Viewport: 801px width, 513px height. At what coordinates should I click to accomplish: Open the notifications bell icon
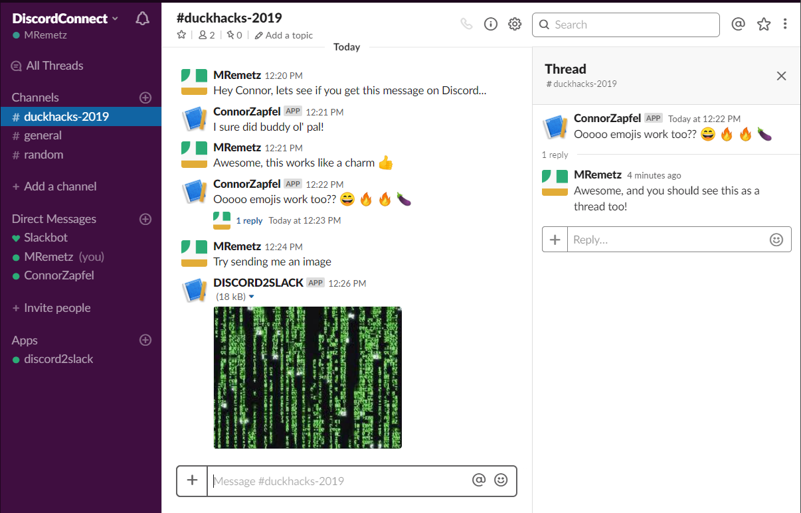point(142,19)
